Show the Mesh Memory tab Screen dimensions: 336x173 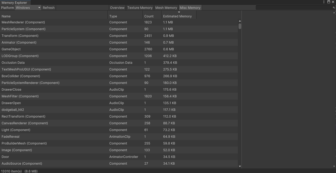click(x=166, y=8)
